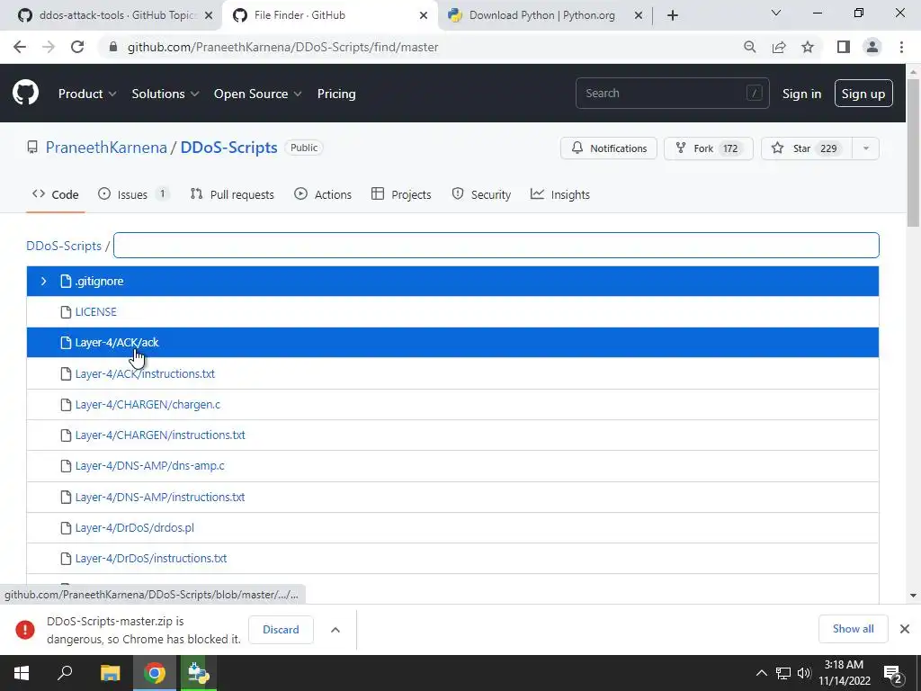The height and width of the screenshot is (691, 921).
Task: Open the Python installer taskbar icon
Action: (199, 673)
